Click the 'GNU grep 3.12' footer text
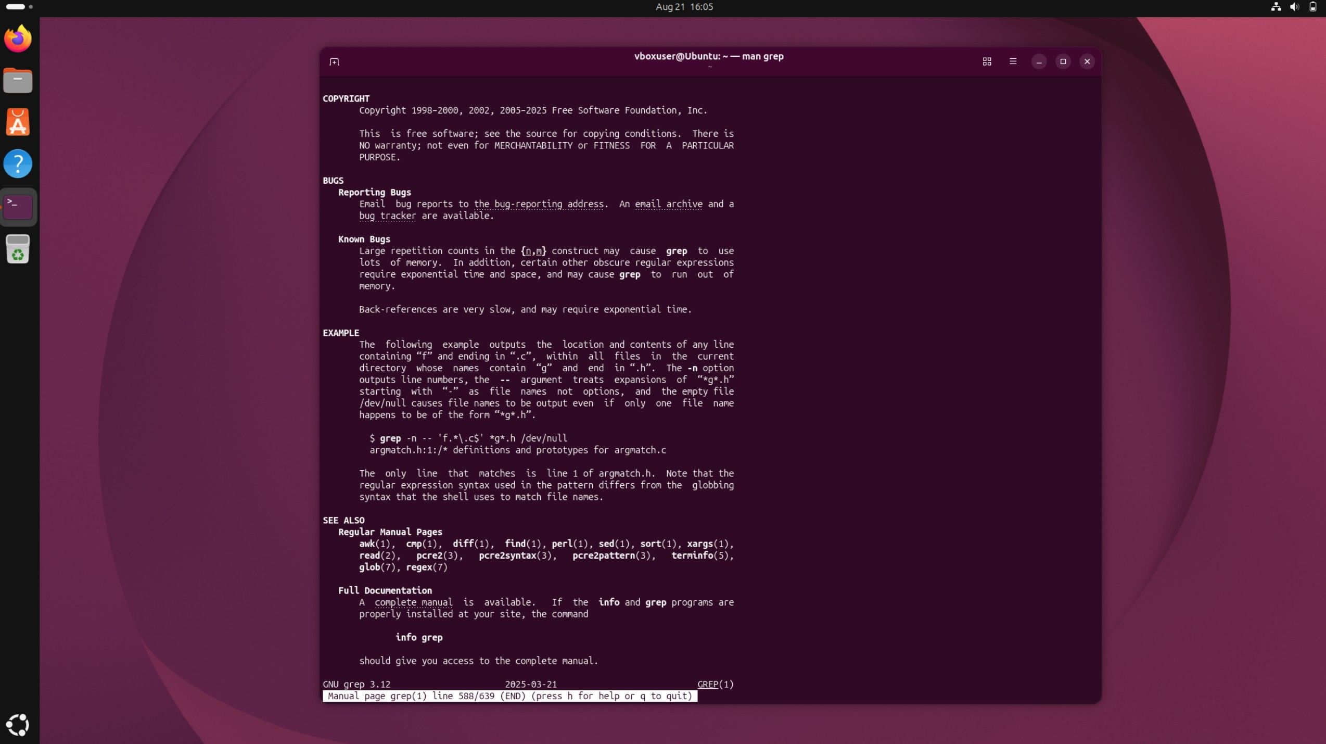Image resolution: width=1326 pixels, height=744 pixels. click(356, 685)
